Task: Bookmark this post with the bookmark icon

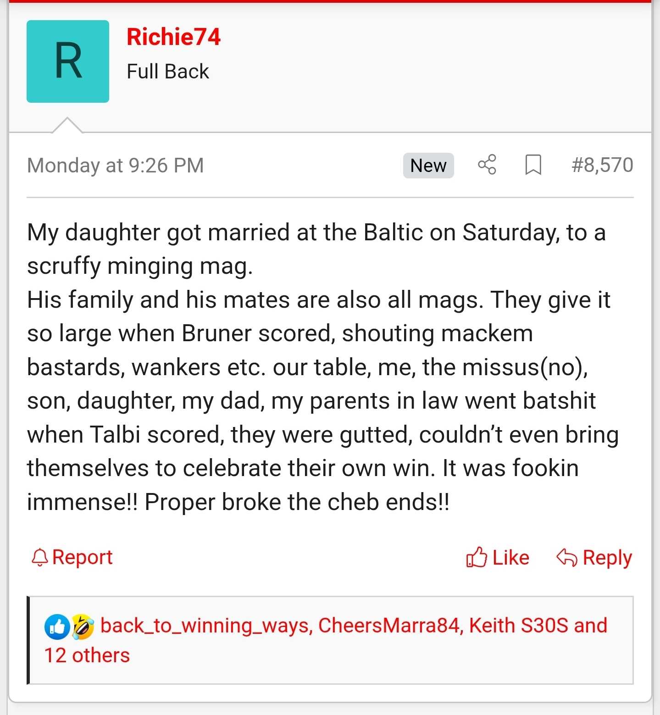Action: [533, 165]
